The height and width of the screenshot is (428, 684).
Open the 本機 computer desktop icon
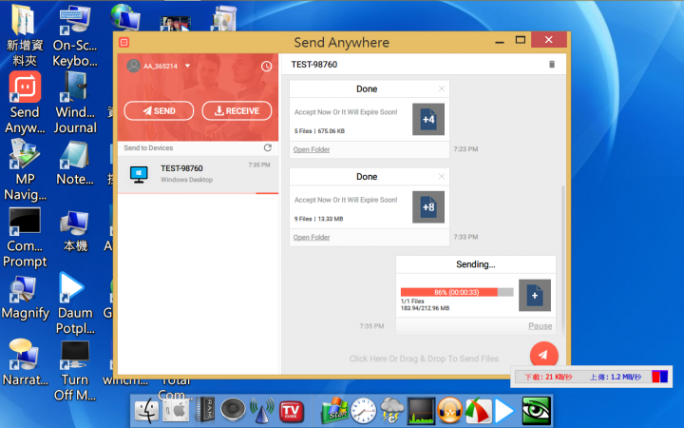click(75, 231)
